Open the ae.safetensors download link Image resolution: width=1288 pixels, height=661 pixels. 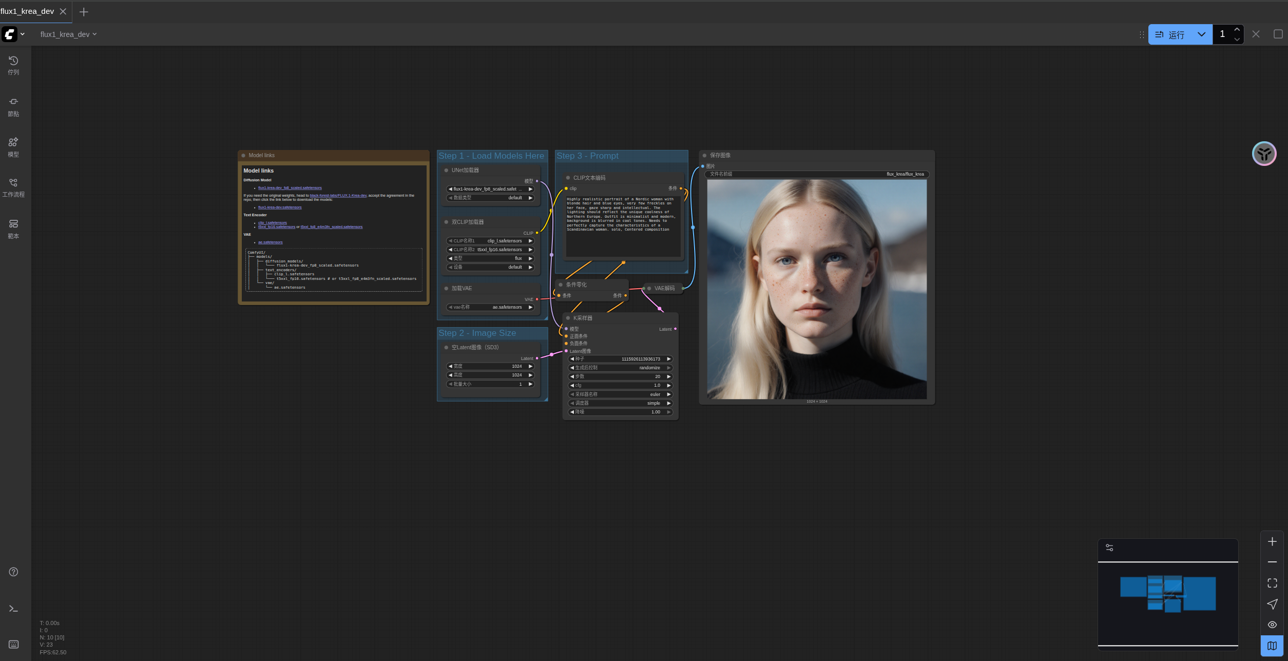pos(270,242)
